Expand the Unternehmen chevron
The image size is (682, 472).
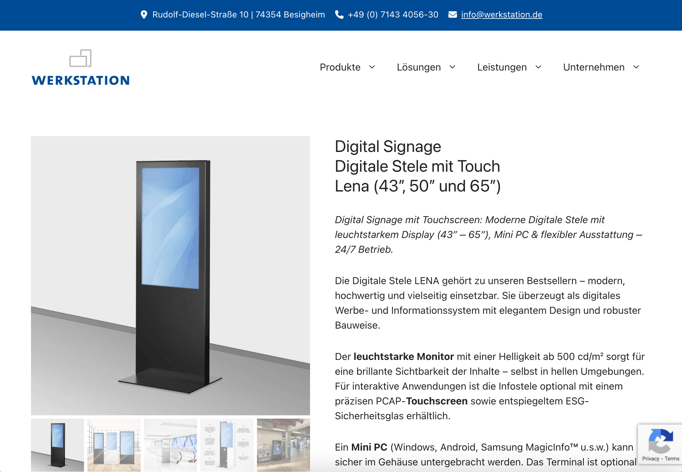point(636,67)
